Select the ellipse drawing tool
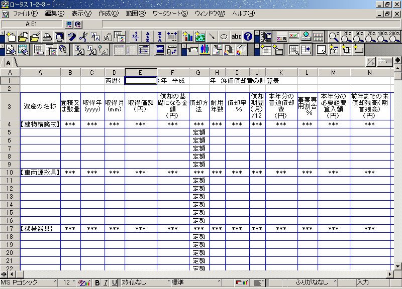402x289 pixels. pos(224,37)
